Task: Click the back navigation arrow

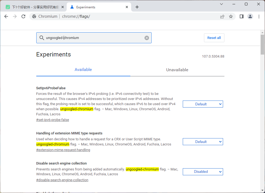Action: point(6,16)
